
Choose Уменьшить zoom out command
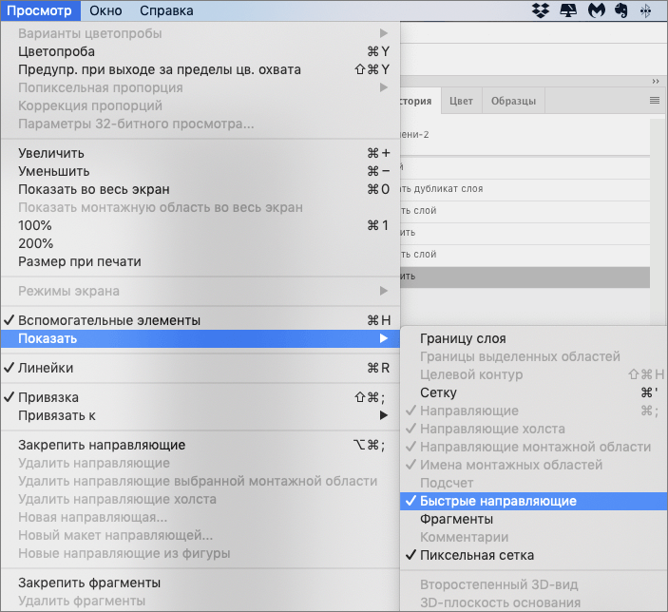(x=200, y=171)
